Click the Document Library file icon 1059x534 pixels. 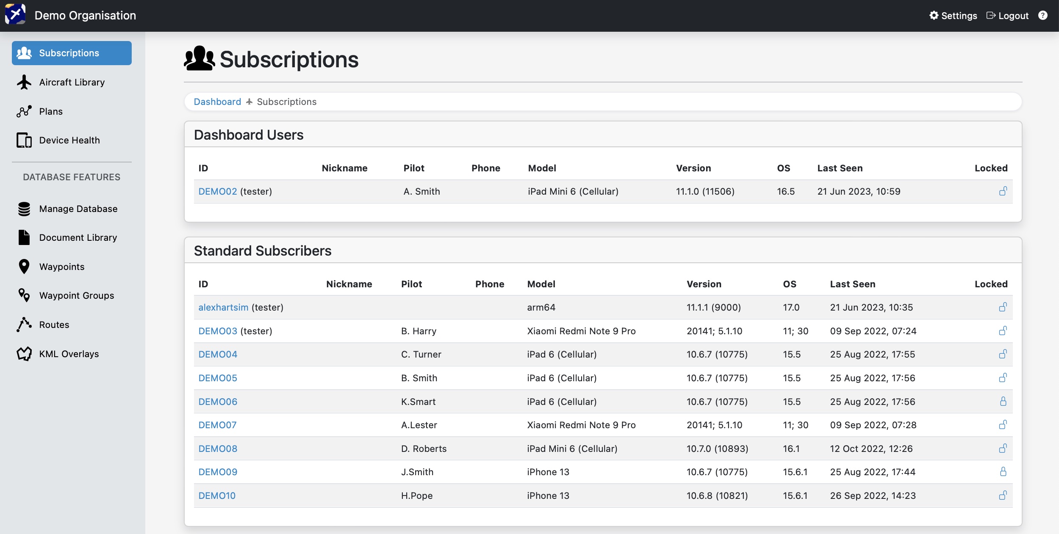pyautogui.click(x=24, y=237)
